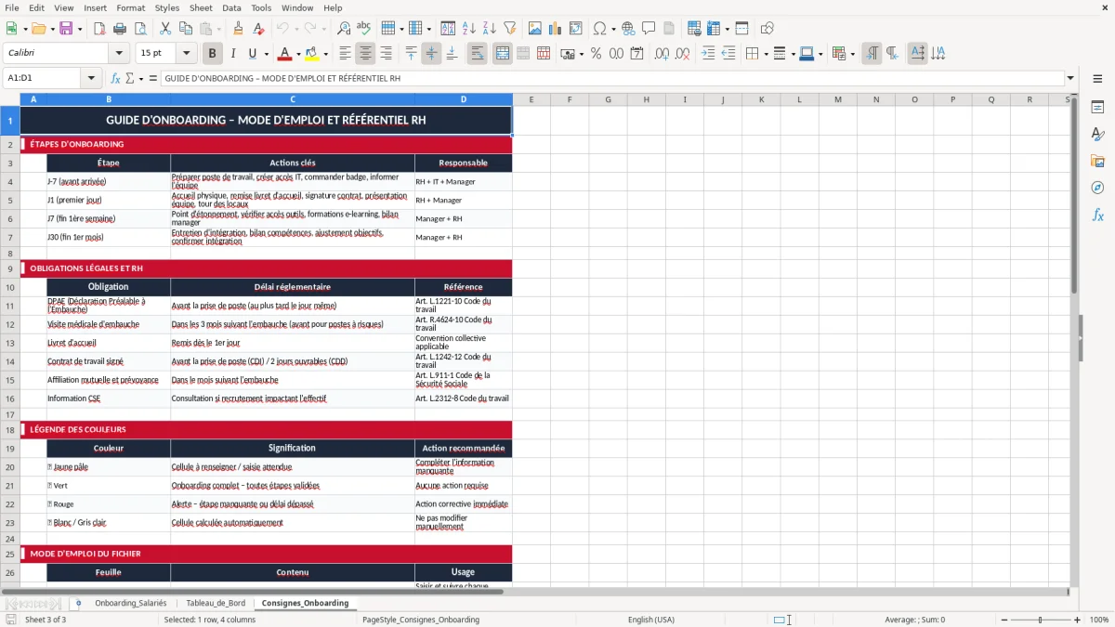Open sidebar Navigator compass icon
The height and width of the screenshot is (627, 1115).
coord(1097,188)
